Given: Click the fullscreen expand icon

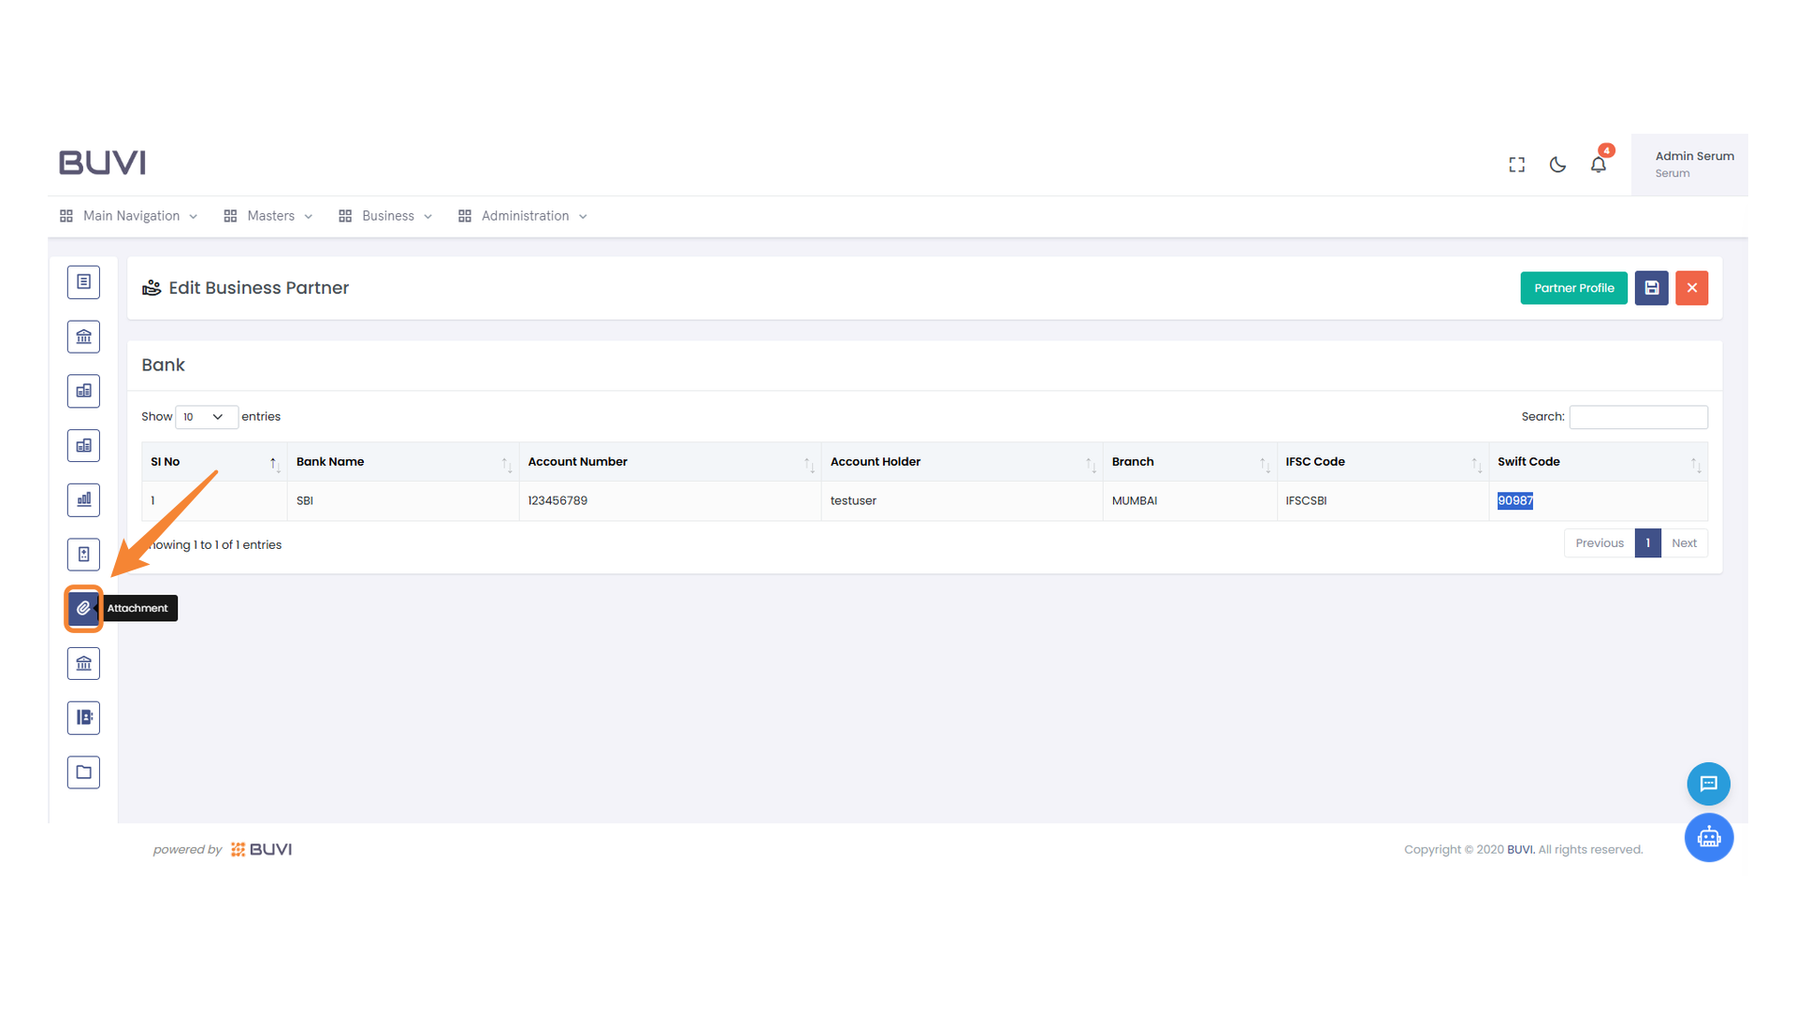Looking at the screenshot, I should 1516,166.
